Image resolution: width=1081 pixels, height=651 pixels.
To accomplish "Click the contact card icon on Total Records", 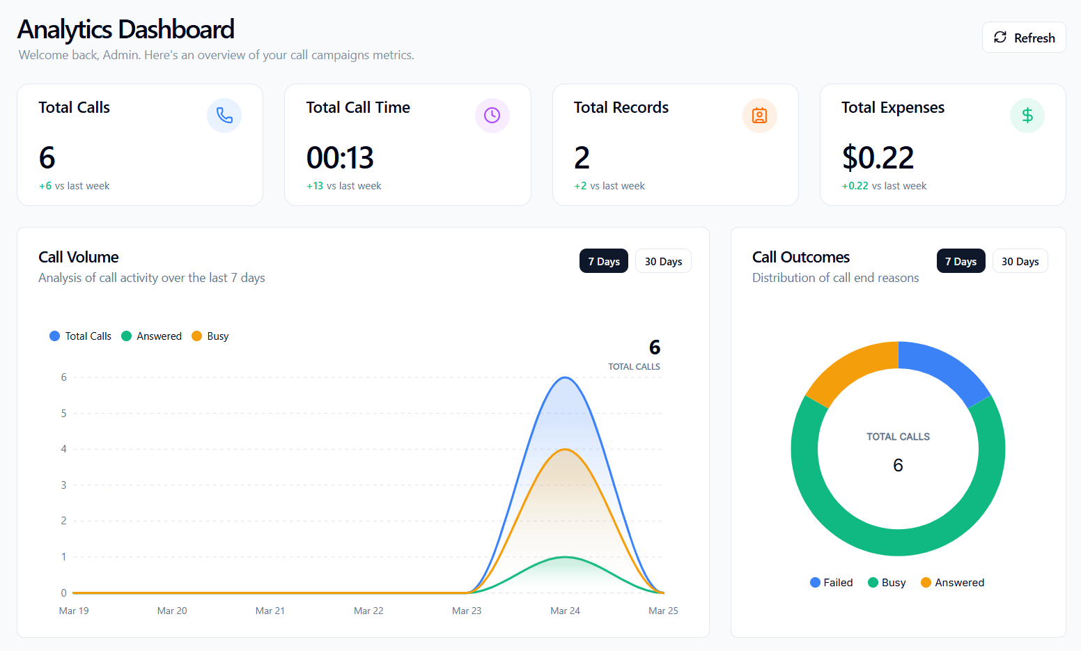I will [760, 116].
